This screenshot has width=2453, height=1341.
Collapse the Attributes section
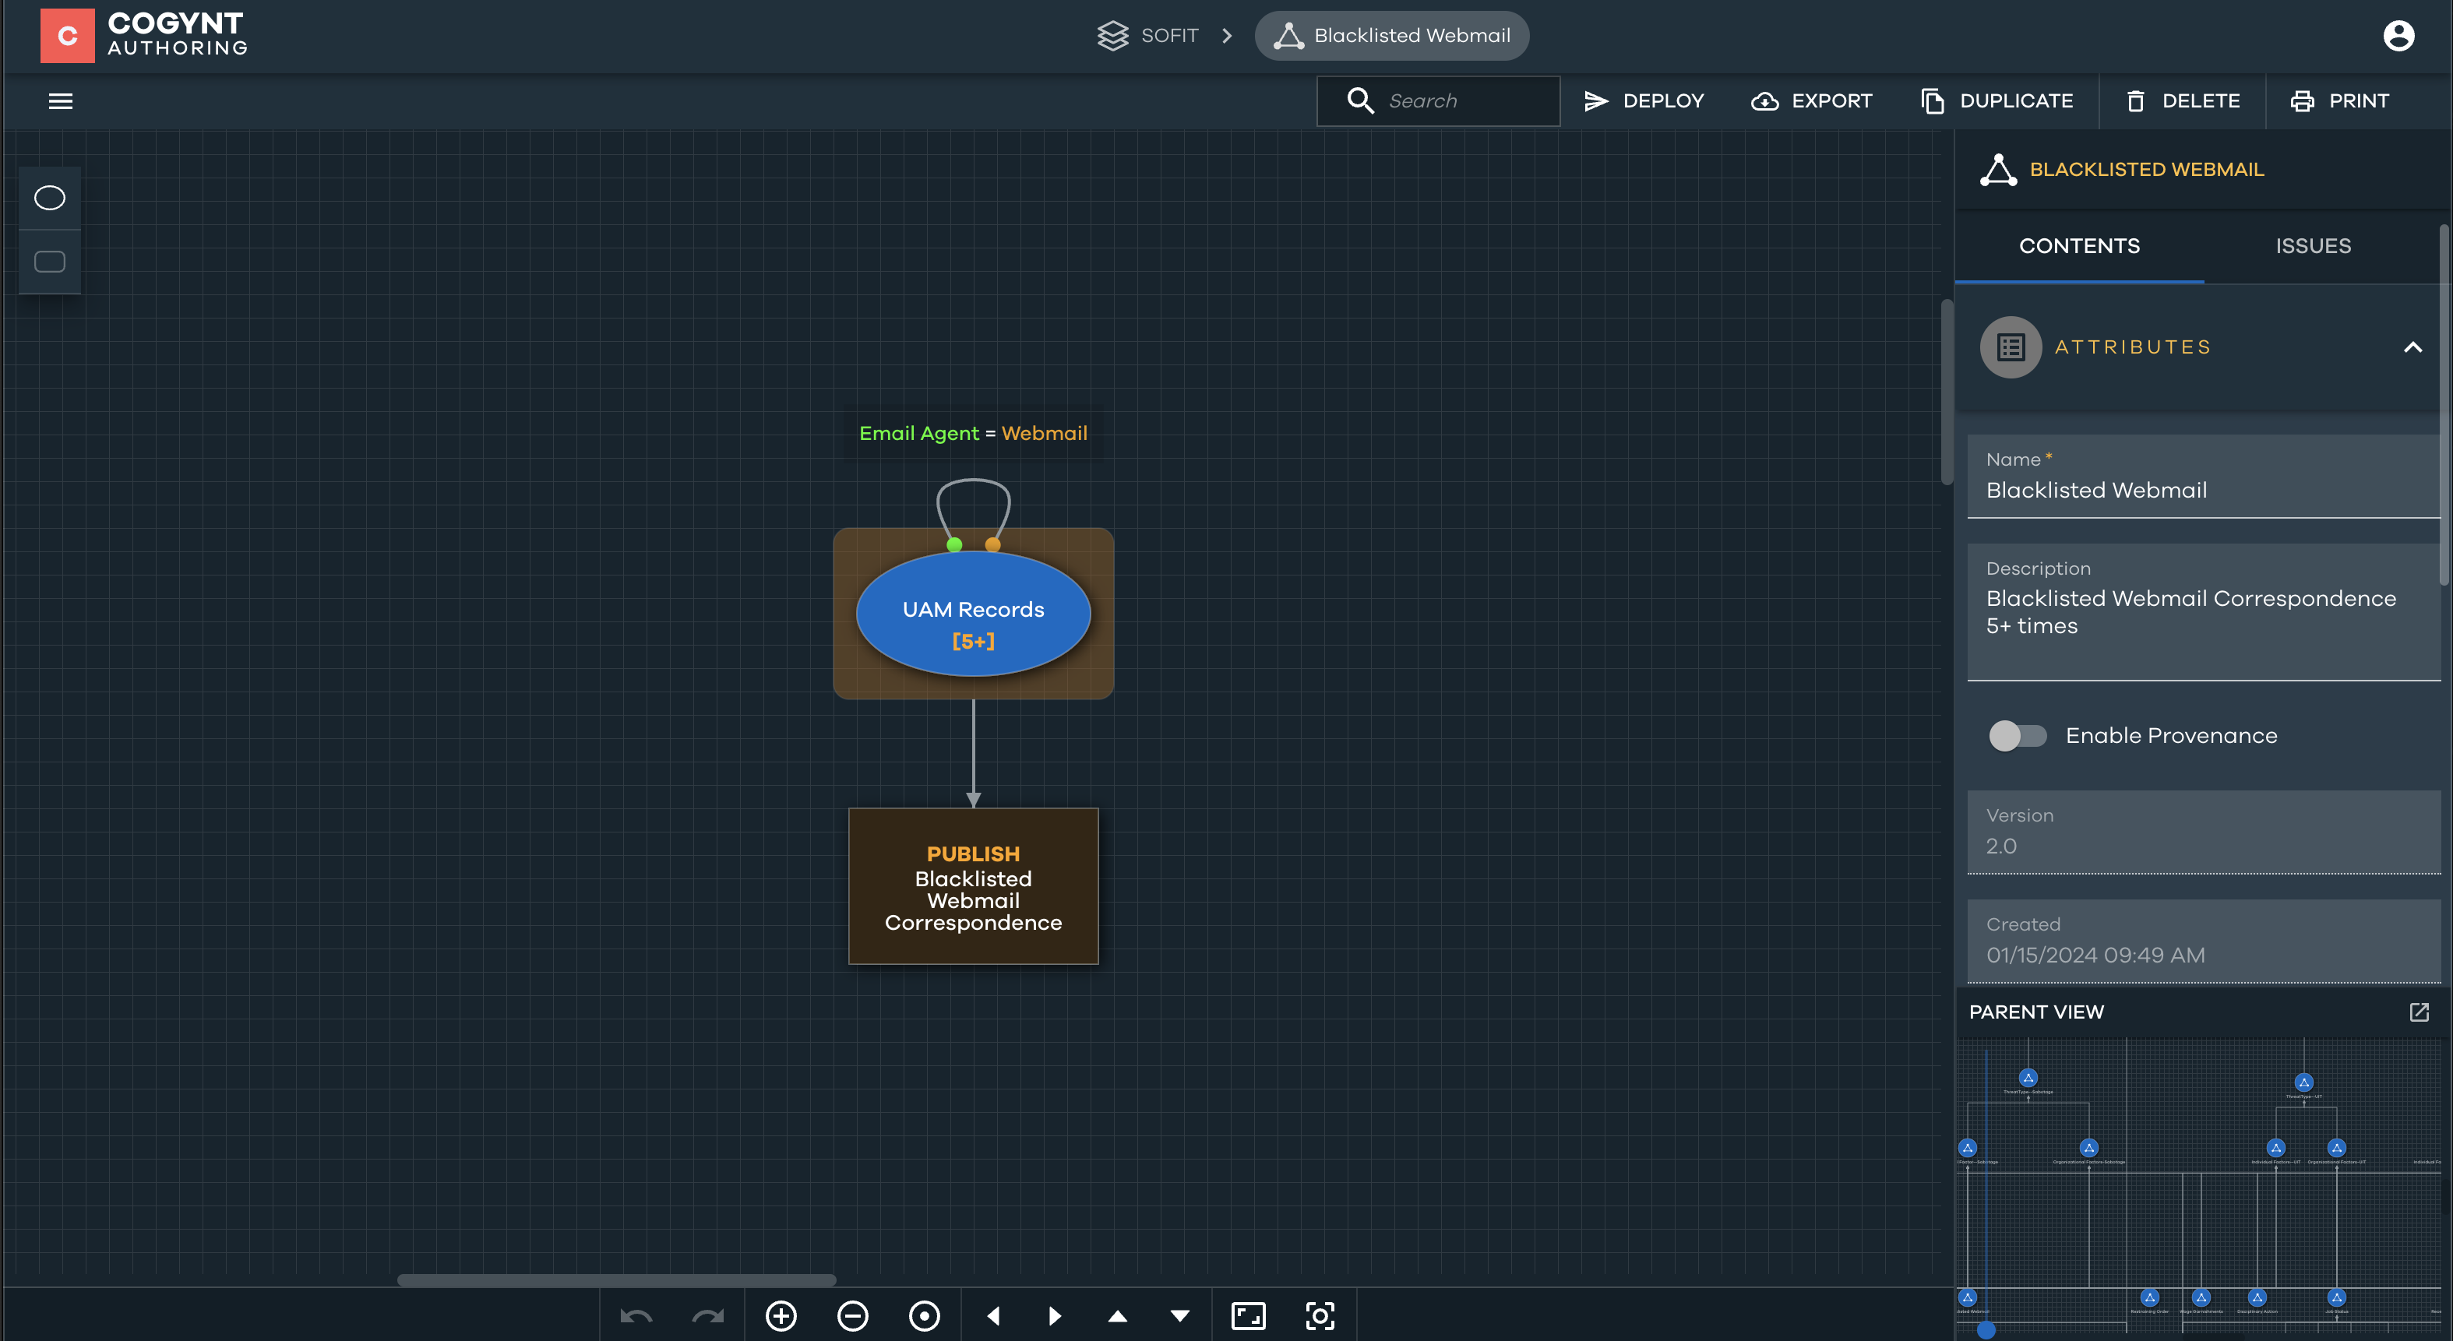2412,347
